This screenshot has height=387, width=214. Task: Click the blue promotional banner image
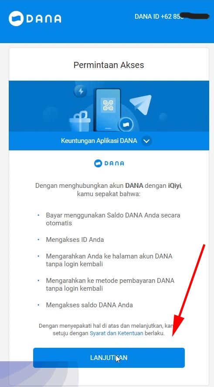109,106
